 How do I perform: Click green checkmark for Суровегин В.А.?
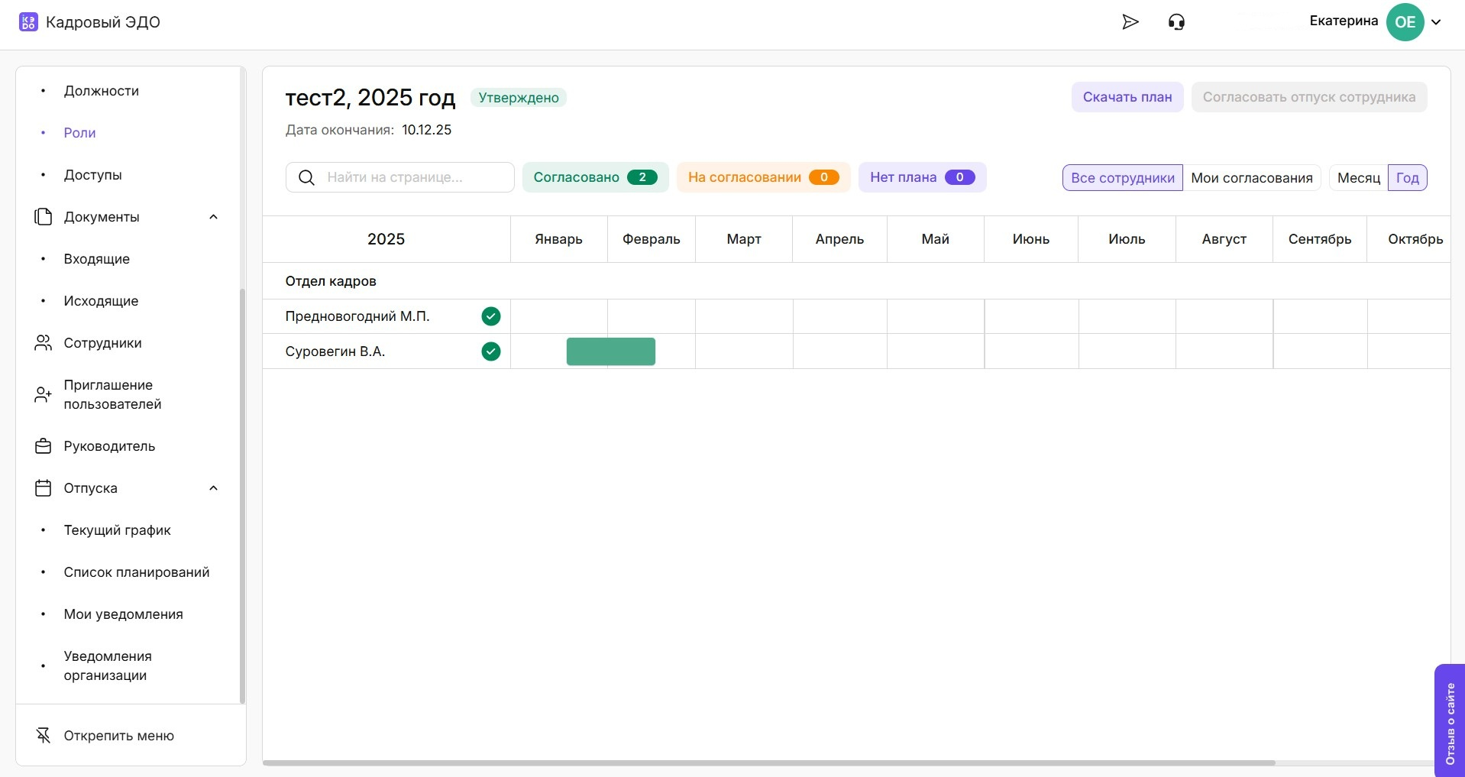491,351
